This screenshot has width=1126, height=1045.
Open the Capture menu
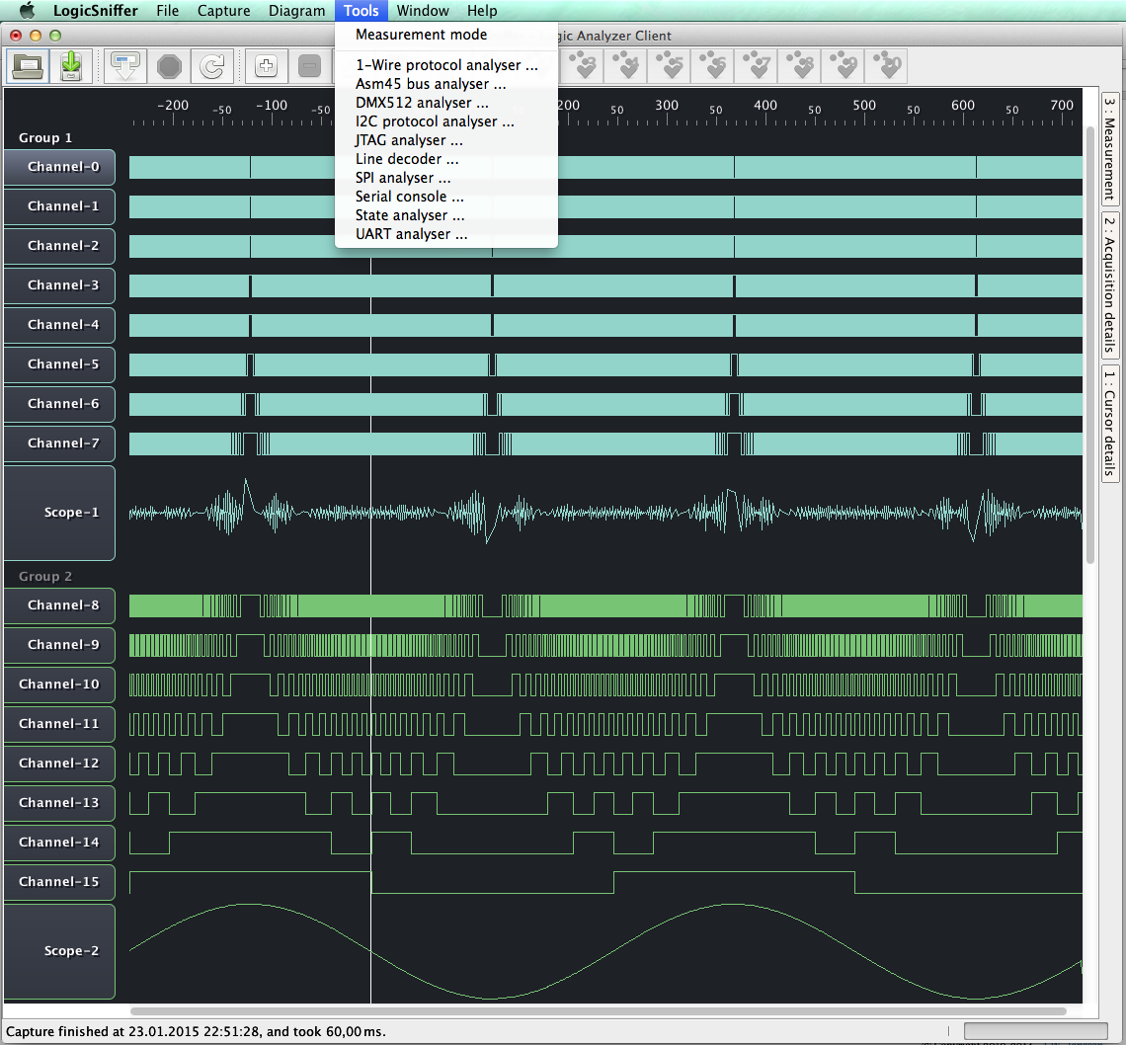pos(223,11)
